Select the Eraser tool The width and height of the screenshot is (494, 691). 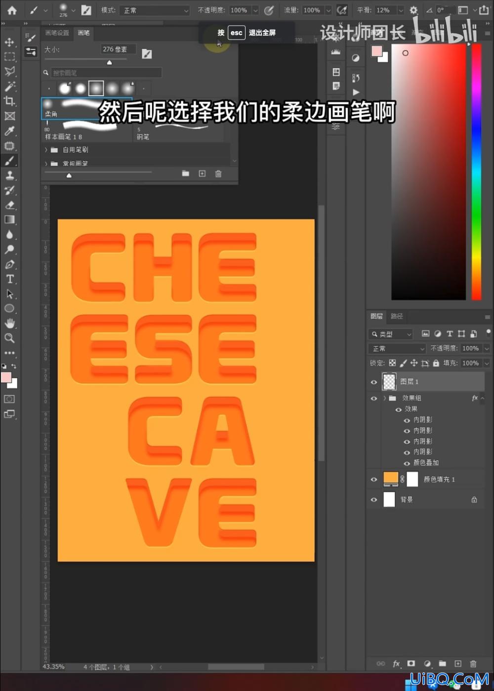click(9, 205)
